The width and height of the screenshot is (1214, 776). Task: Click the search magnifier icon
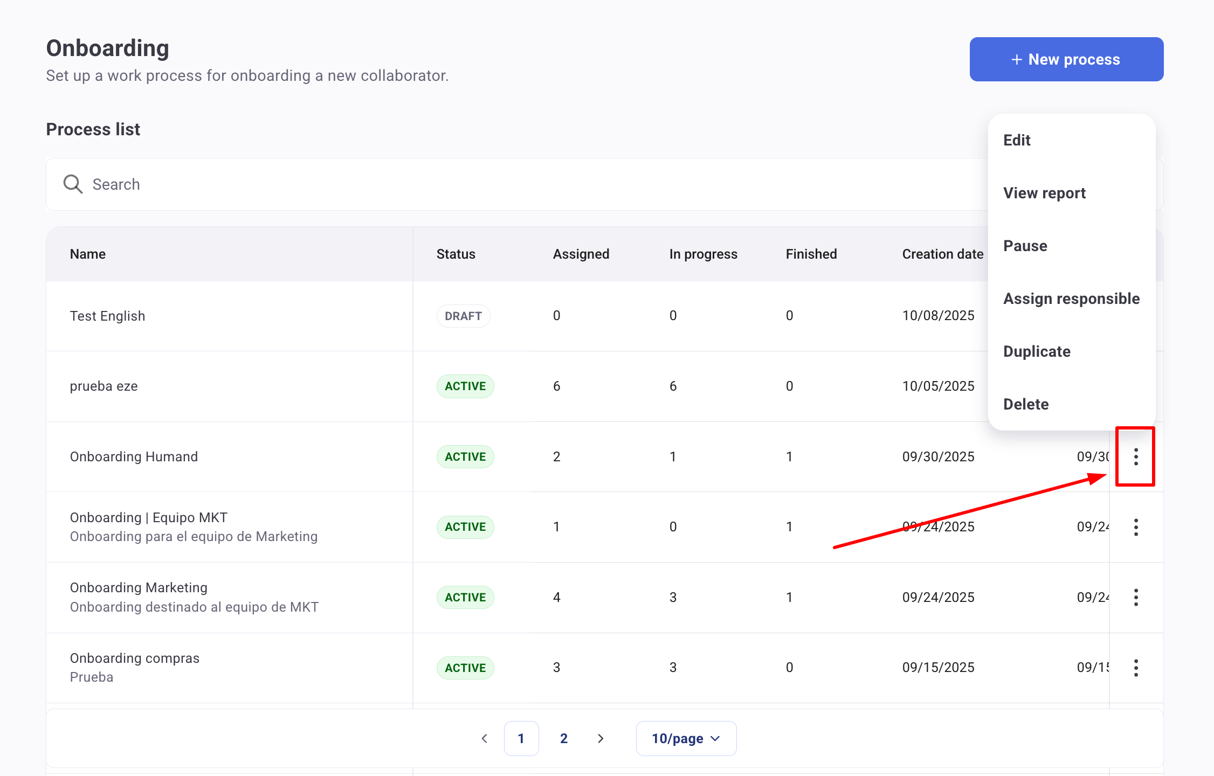tap(73, 184)
